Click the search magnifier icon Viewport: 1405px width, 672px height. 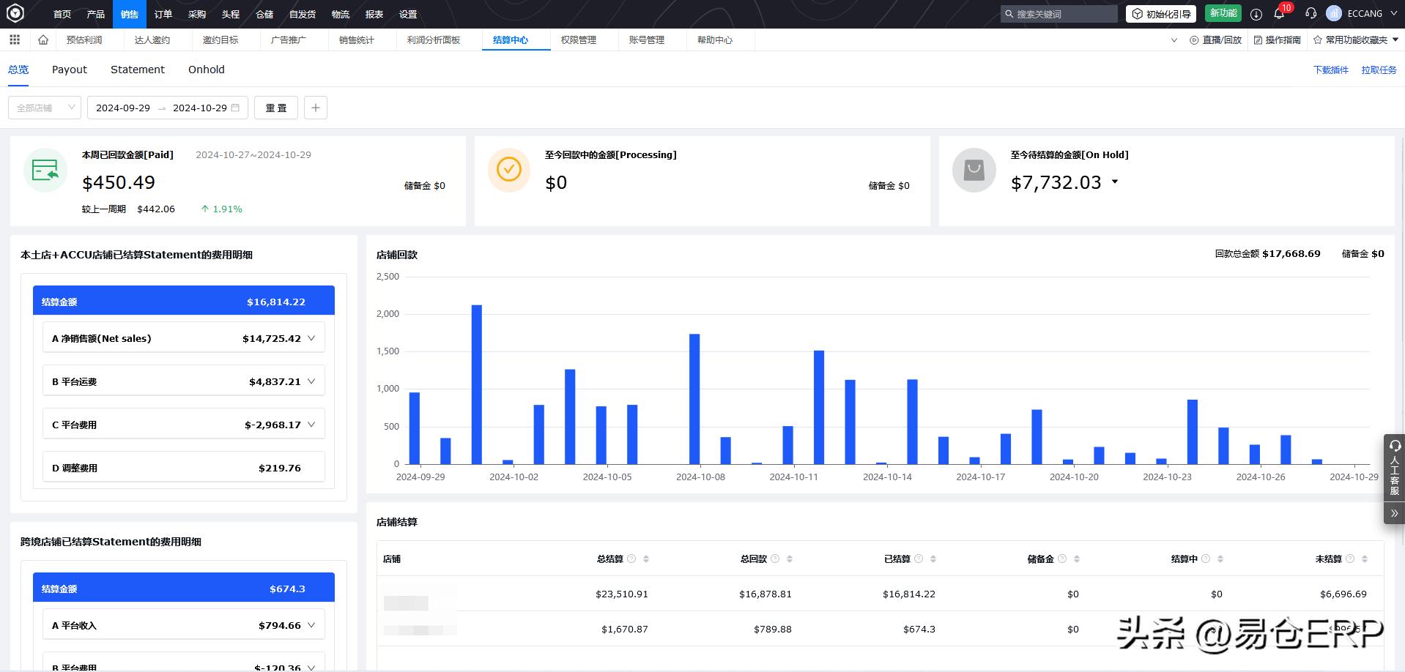[x=1009, y=14]
